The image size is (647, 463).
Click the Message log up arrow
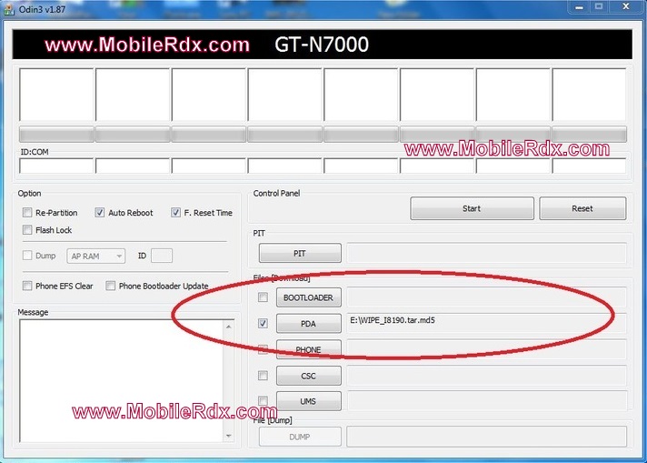coord(229,327)
